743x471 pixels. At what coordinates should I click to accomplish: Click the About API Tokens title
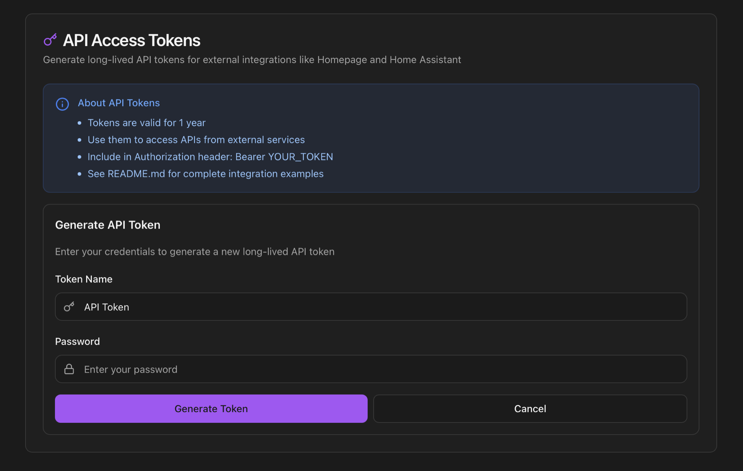click(x=119, y=103)
